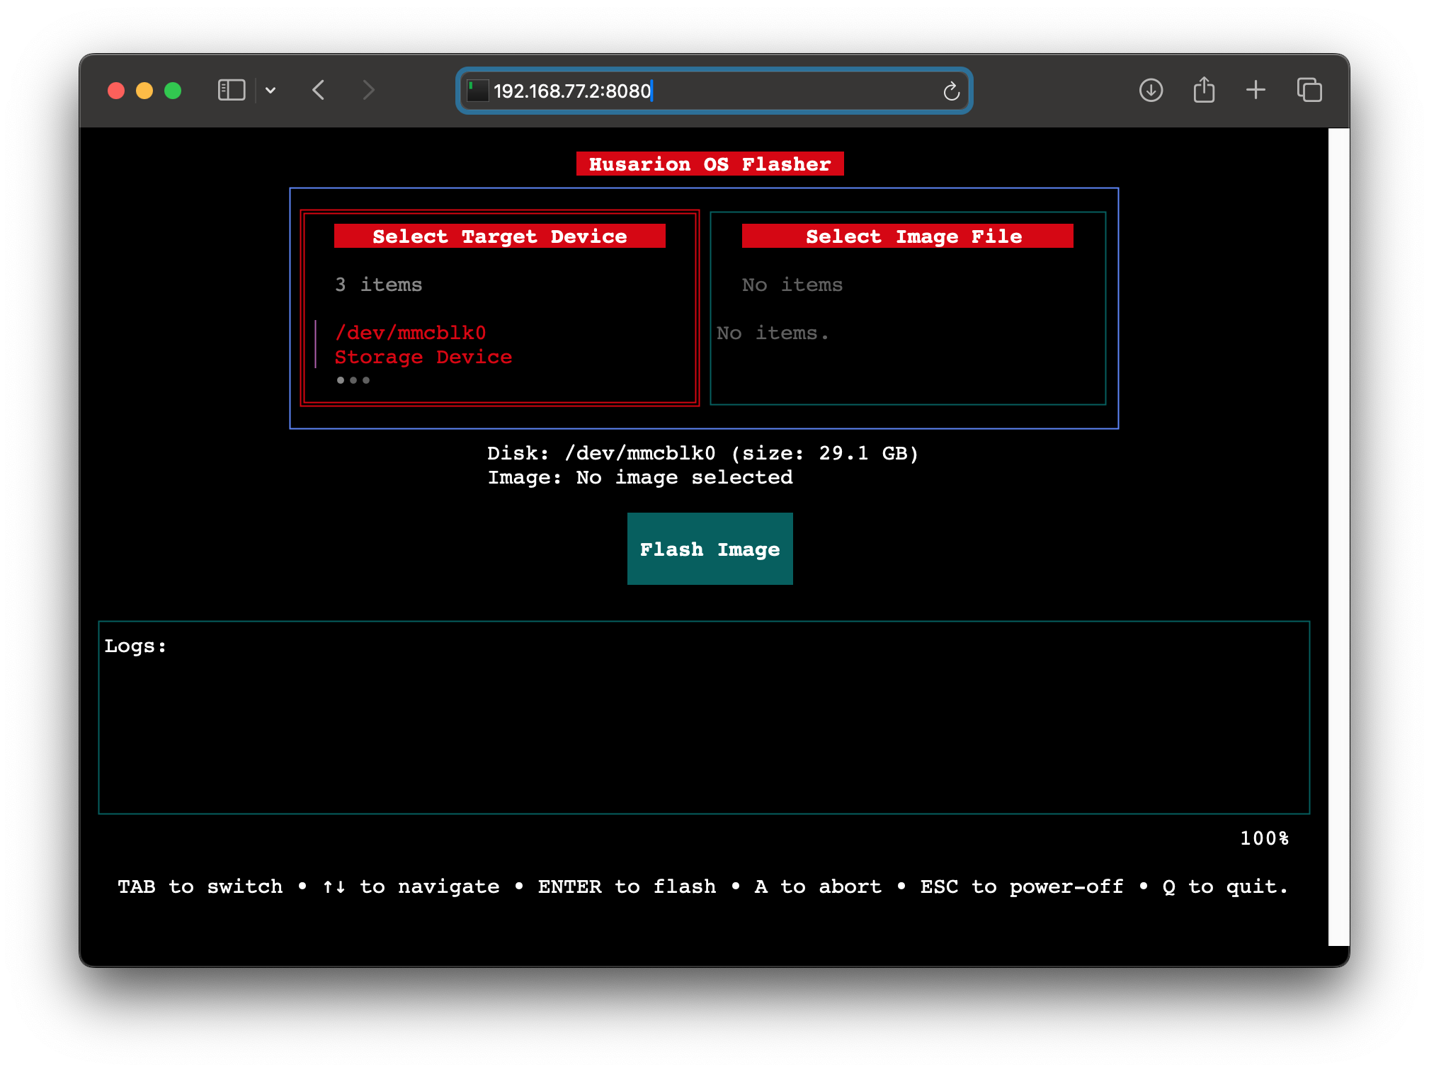
Task: Click the "No items" count in image panel
Action: [x=792, y=285]
